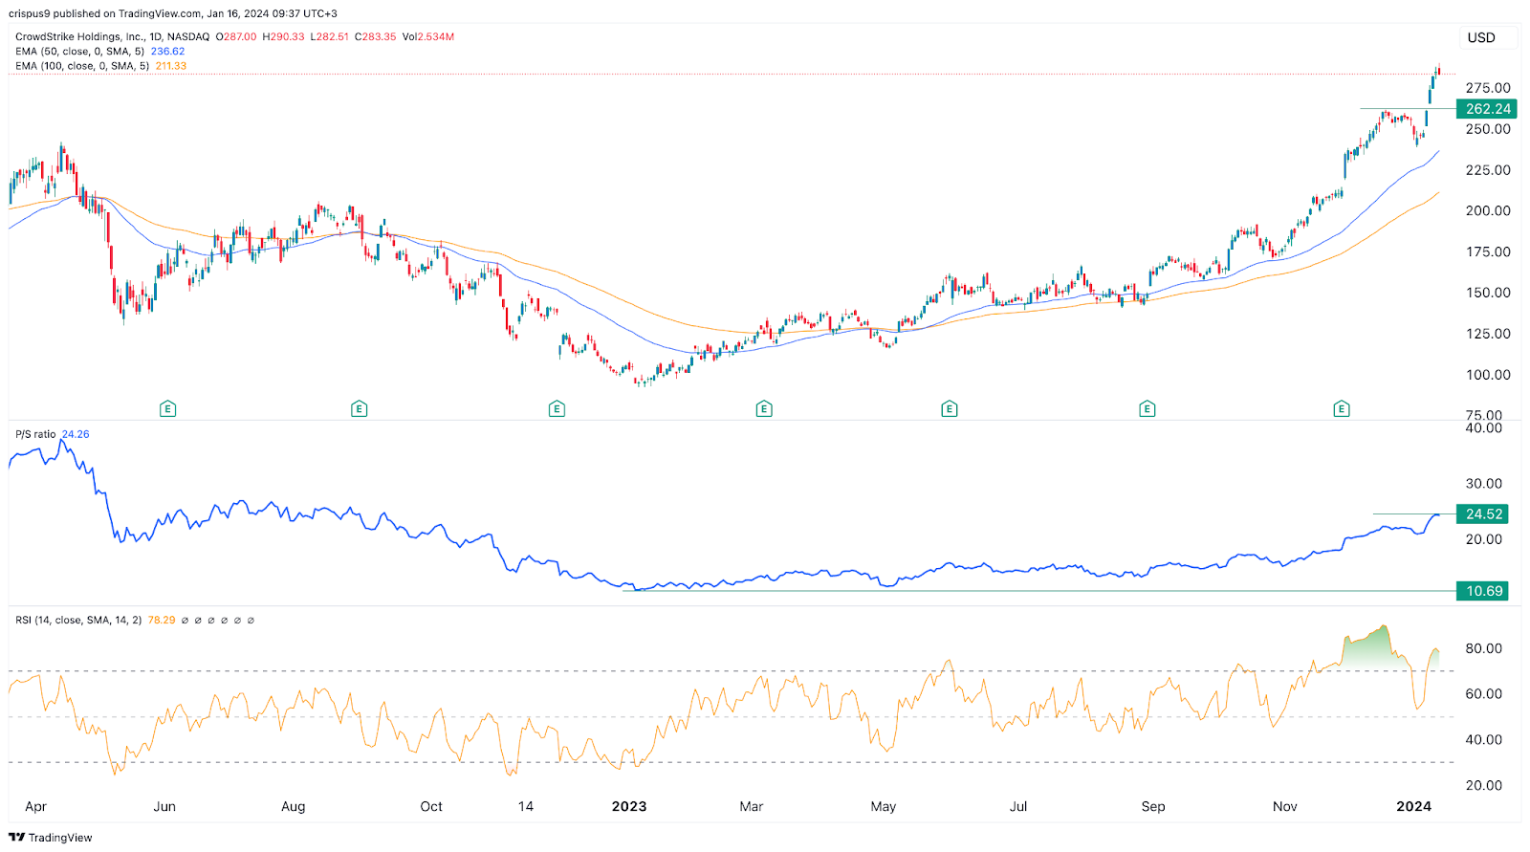Click the RSI (14, close, SMA, 14, 2) legend
1530x852 pixels.
coord(78,620)
